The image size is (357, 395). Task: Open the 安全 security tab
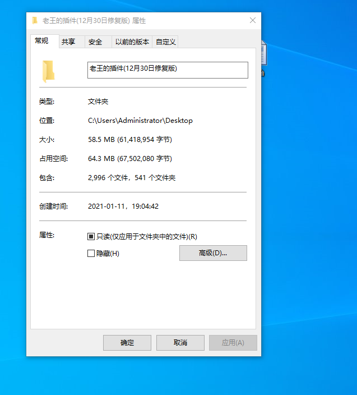click(x=99, y=42)
